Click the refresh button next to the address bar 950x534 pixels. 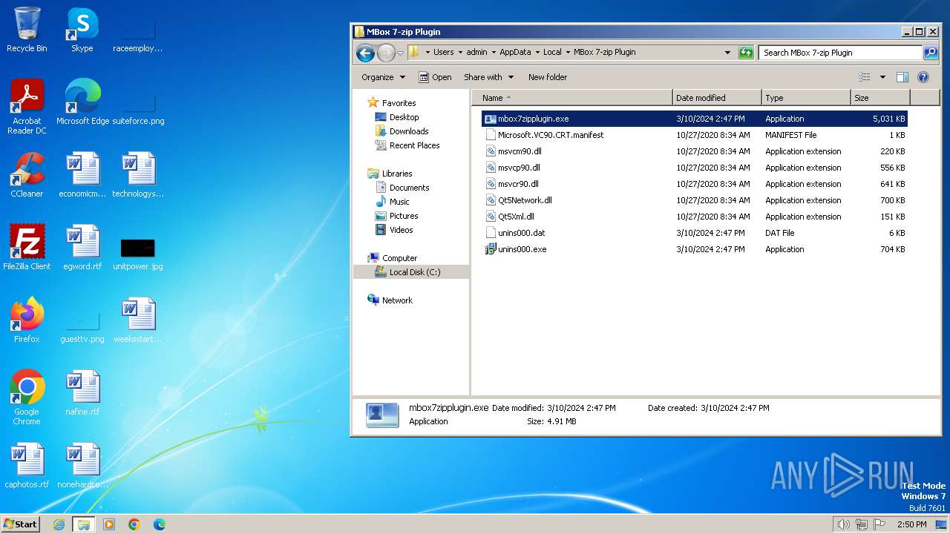pos(746,53)
